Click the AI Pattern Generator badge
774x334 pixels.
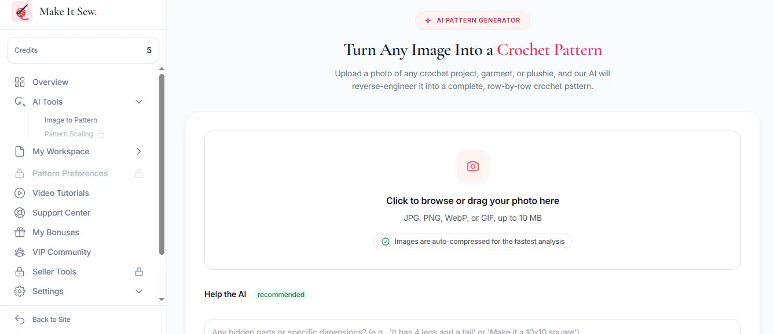472,20
